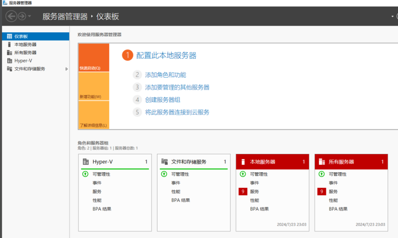Open 可管理性 in the 文件和存储服务 tile
Screen dimensions: 398x238
click(180, 174)
